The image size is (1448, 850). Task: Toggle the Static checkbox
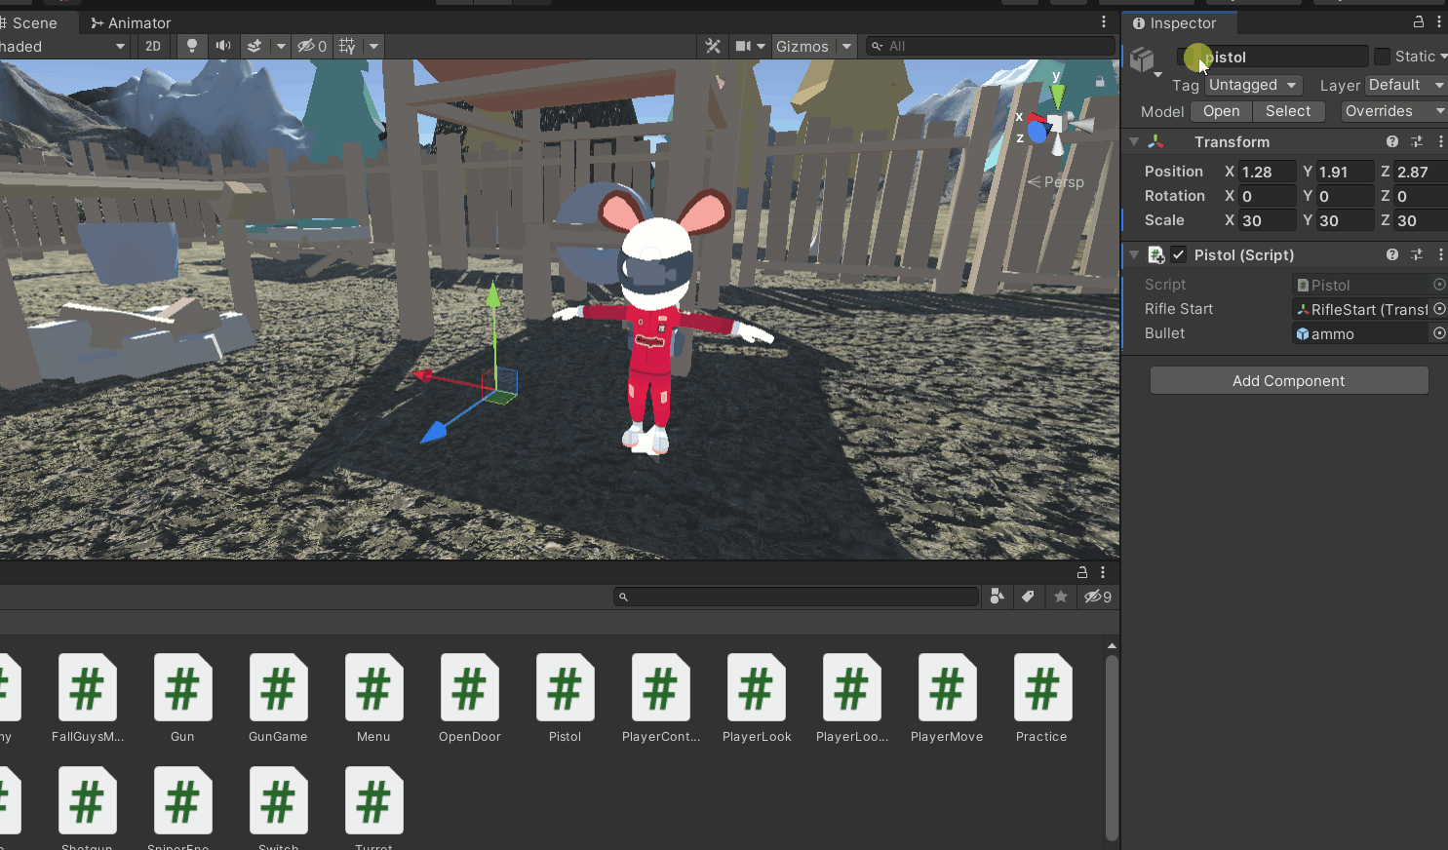click(1382, 57)
